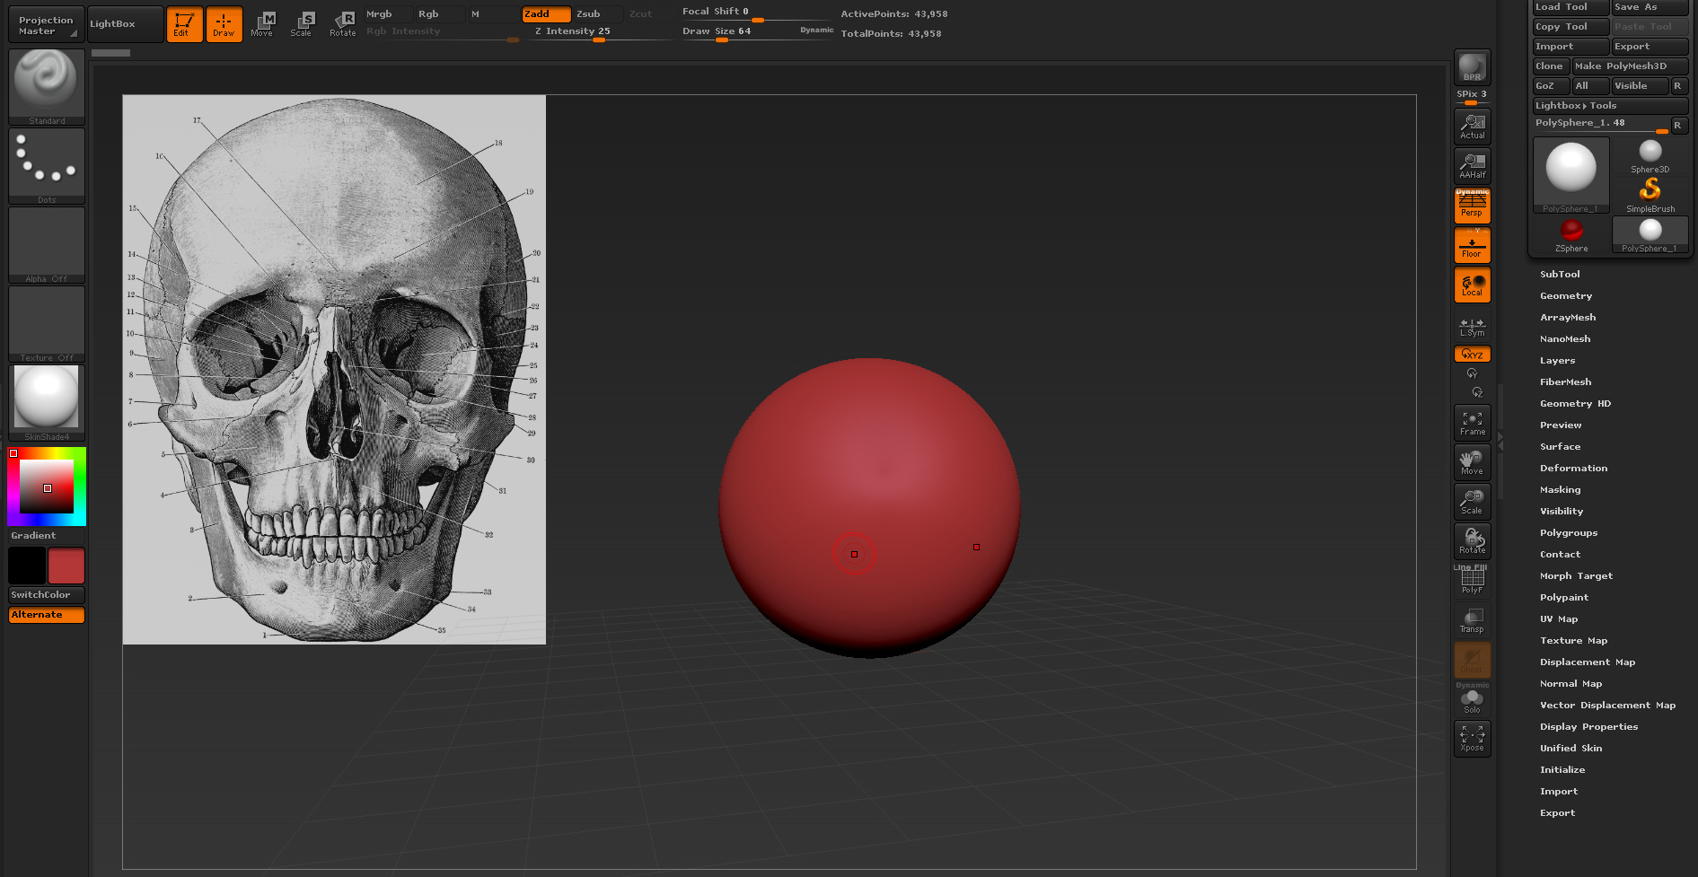The image size is (1698, 877).
Task: Toggle PolyF polyframe display icon
Action: point(1473,581)
